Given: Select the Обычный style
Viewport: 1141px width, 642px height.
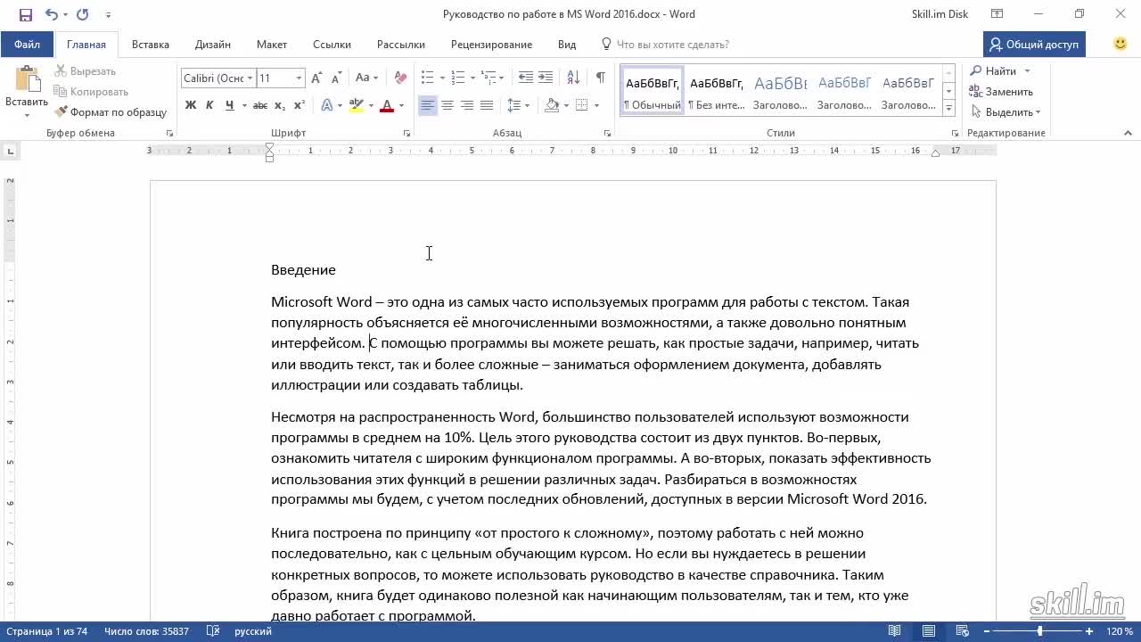Looking at the screenshot, I should click(x=653, y=92).
